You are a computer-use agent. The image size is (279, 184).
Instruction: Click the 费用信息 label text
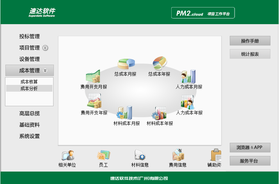tap(178, 165)
